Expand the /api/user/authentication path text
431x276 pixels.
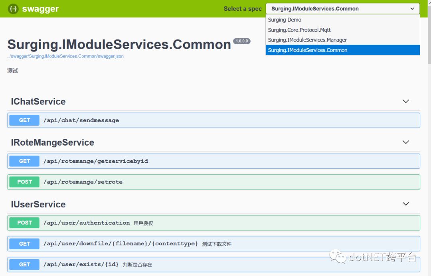pos(87,223)
